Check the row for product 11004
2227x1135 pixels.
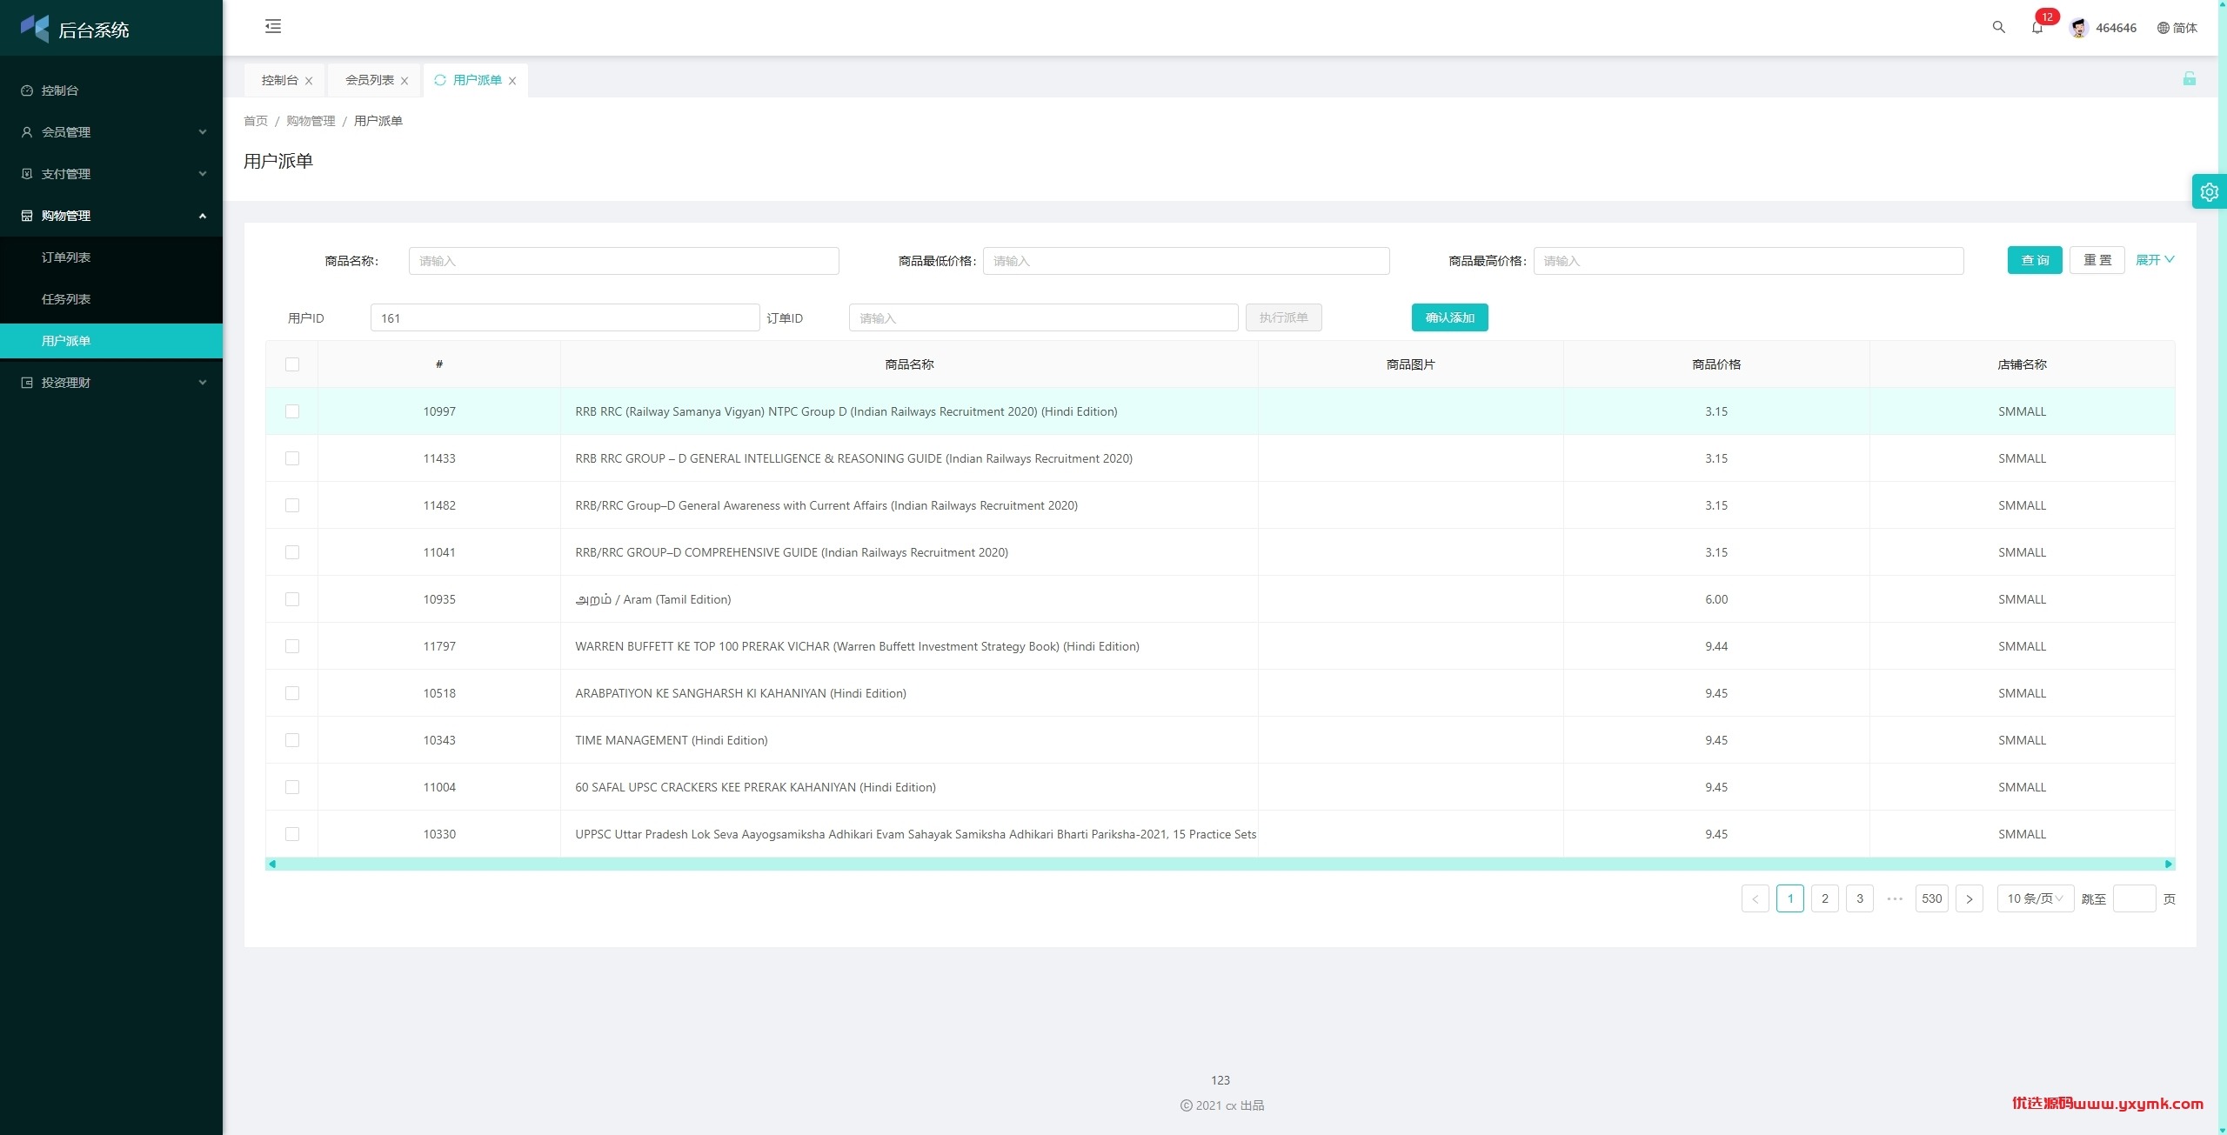click(x=292, y=787)
